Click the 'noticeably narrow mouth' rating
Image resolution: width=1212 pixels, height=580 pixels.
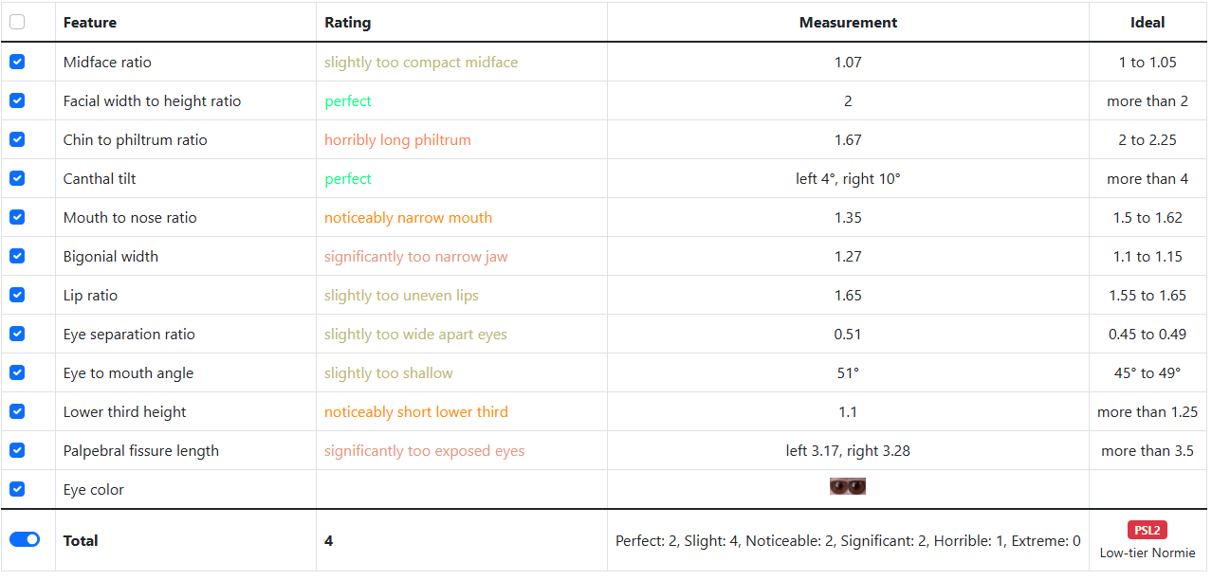[x=408, y=217]
